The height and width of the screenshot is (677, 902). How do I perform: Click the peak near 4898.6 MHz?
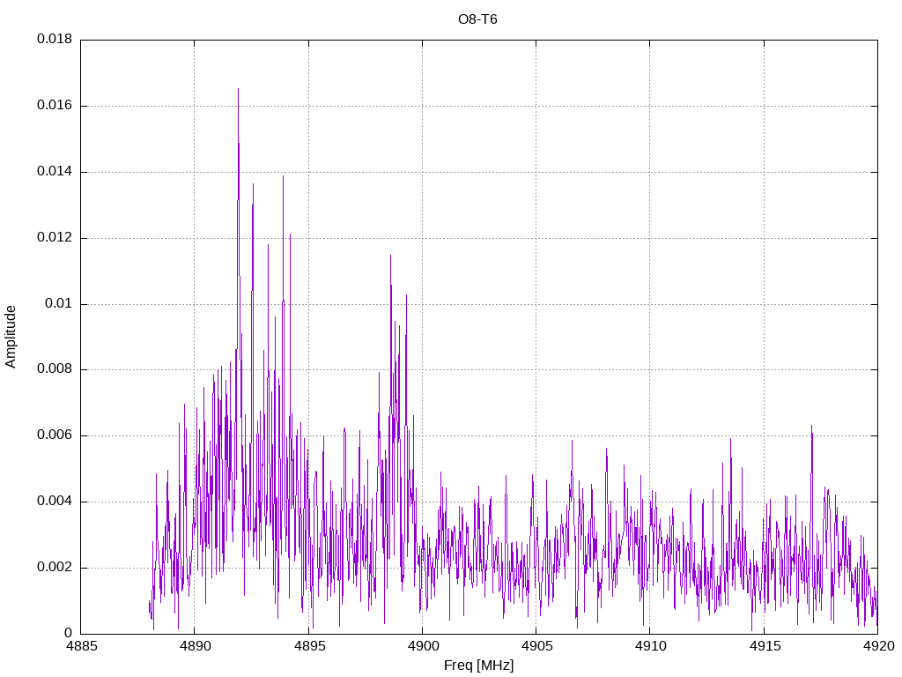[390, 257]
